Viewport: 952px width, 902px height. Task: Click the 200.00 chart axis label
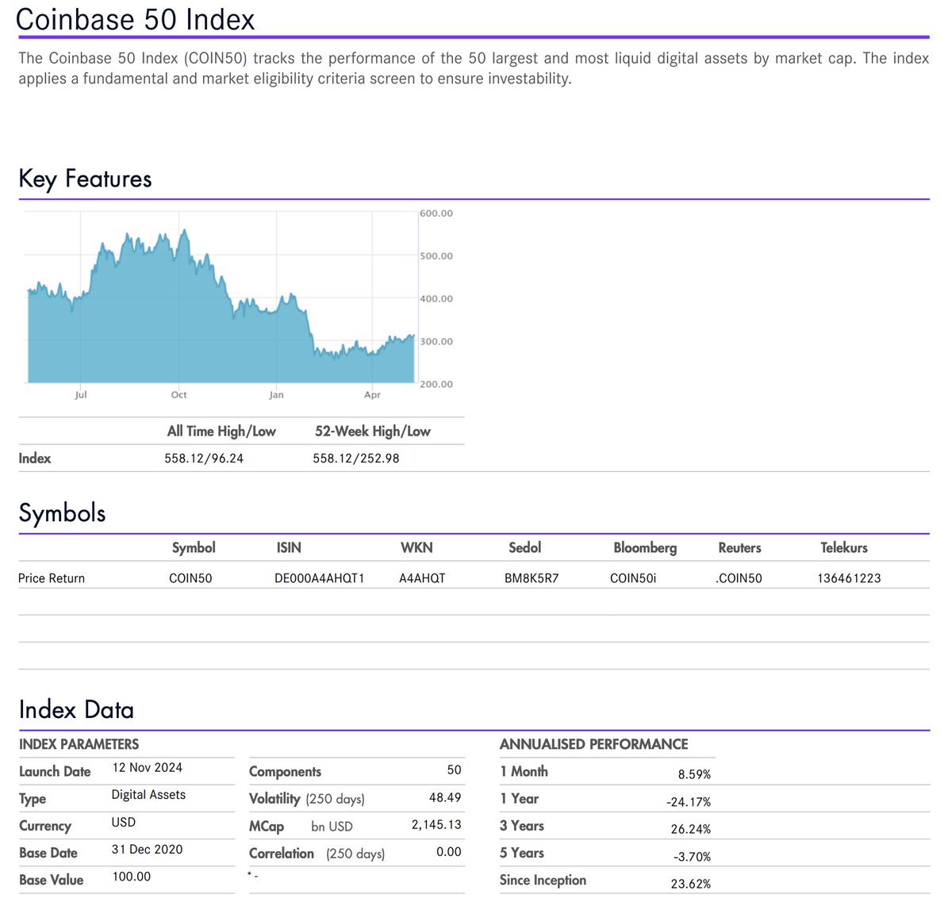point(436,384)
